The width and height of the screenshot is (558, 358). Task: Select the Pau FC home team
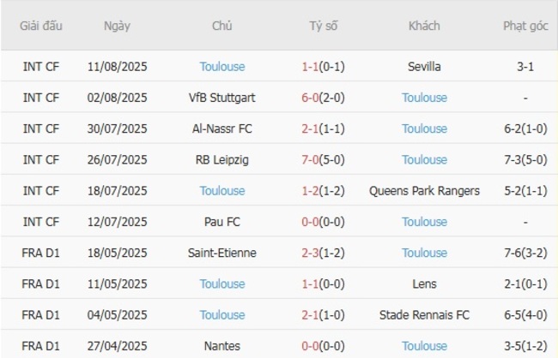pyautogui.click(x=221, y=222)
